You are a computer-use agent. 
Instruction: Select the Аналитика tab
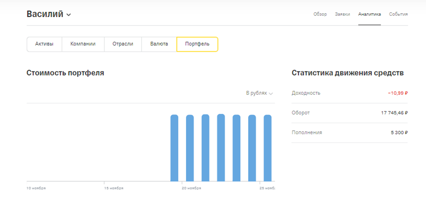[x=369, y=14]
